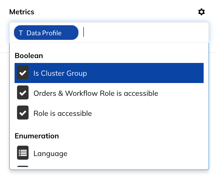The height and width of the screenshot is (177, 217).
Task: Click the Metrics panel title
Action: [x=22, y=12]
